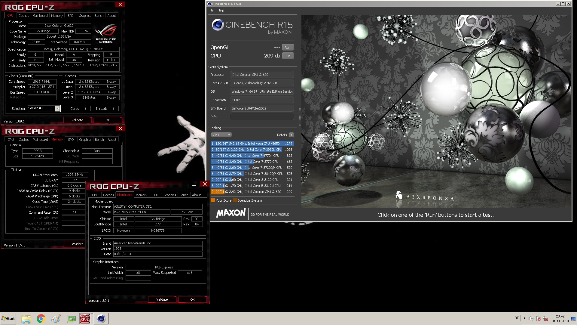Image resolution: width=577 pixels, height=325 pixels.
Task: Select Caches tab in Mainboard CPU-Z window
Action: coord(108,195)
